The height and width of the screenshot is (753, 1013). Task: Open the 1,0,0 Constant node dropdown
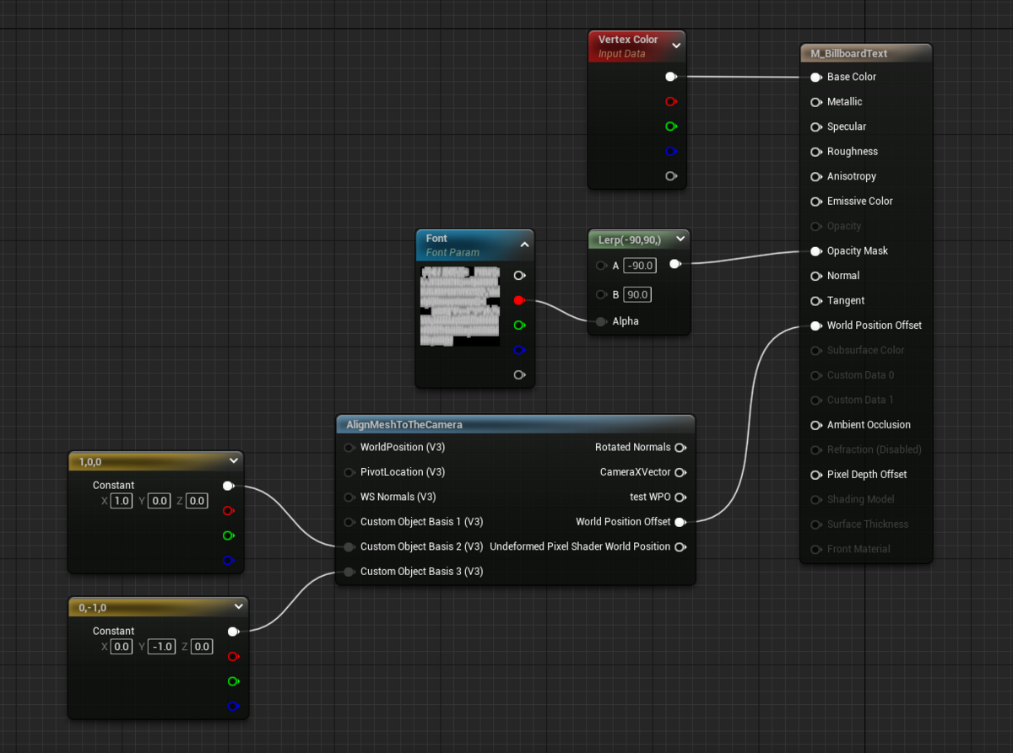[235, 460]
